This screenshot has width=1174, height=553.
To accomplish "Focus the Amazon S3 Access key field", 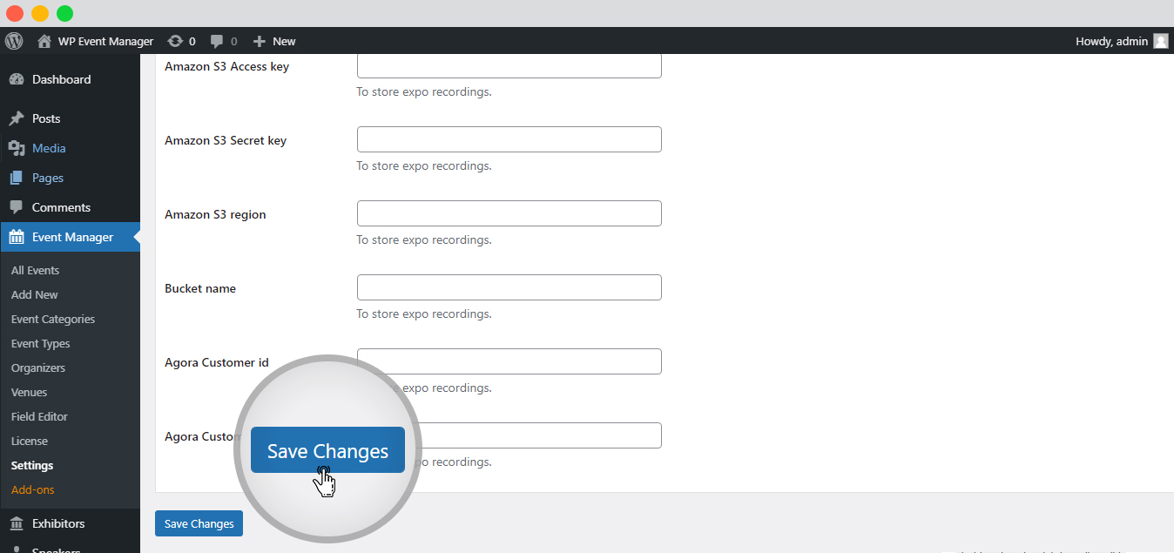I will point(509,65).
